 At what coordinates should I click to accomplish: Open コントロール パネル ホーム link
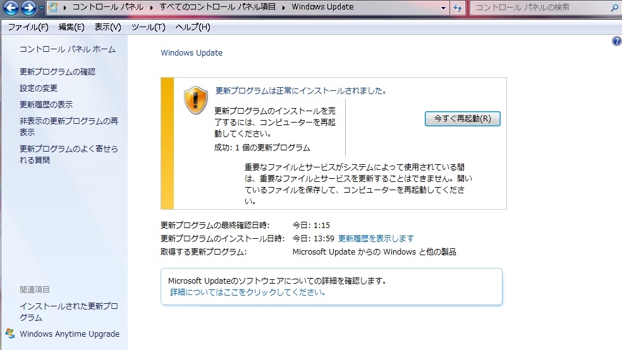pyautogui.click(x=68, y=49)
